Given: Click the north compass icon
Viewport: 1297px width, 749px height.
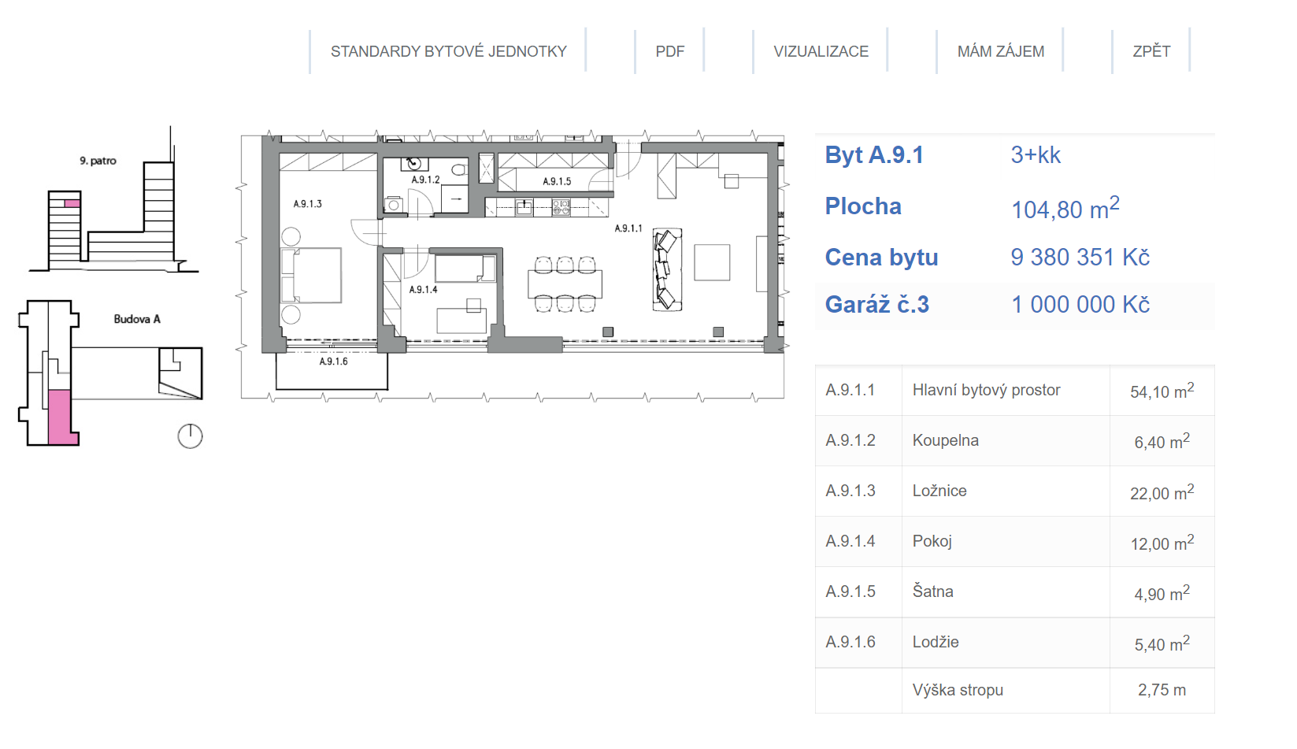Looking at the screenshot, I should click(190, 436).
